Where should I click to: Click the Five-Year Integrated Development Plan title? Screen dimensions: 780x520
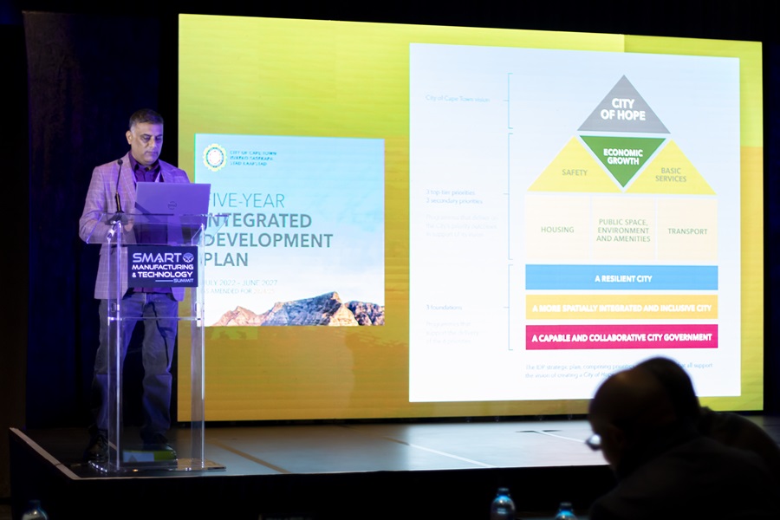point(269,230)
